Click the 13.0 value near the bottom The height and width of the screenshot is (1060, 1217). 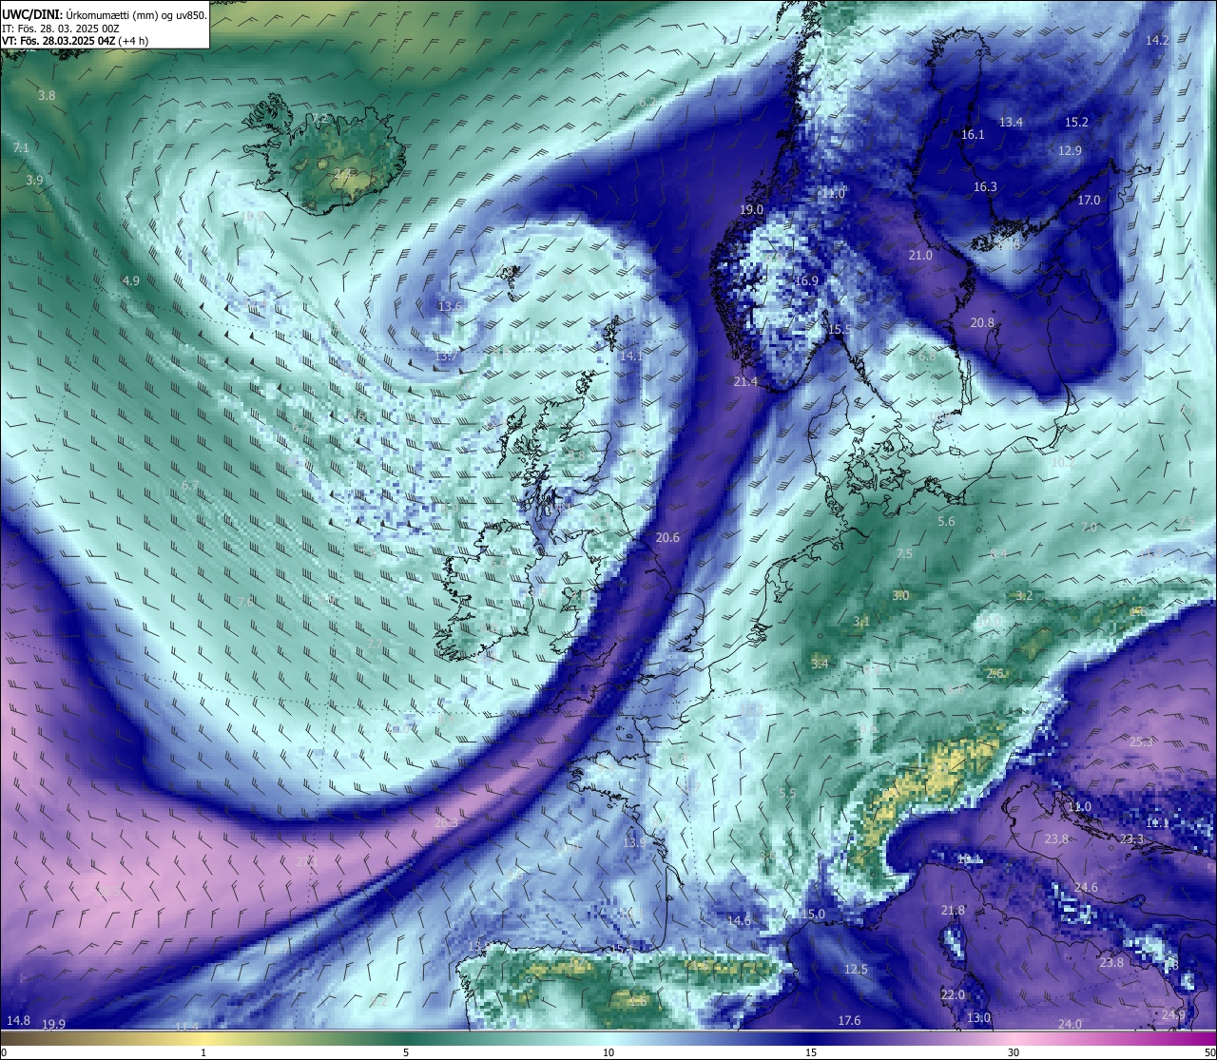(978, 1018)
